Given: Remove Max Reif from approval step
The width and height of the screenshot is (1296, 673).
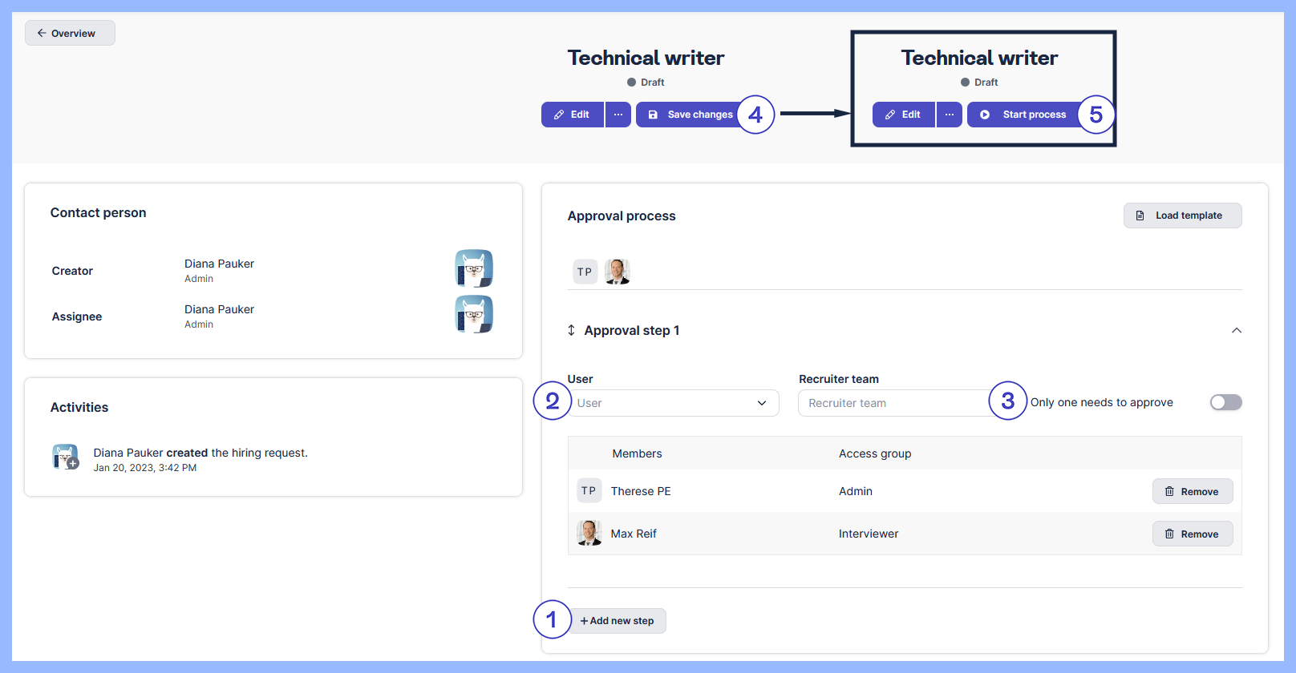Looking at the screenshot, I should 1192,534.
